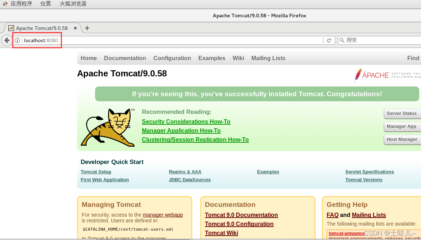
Task: Click the Applications menu icon in top panel
Action: [5, 4]
